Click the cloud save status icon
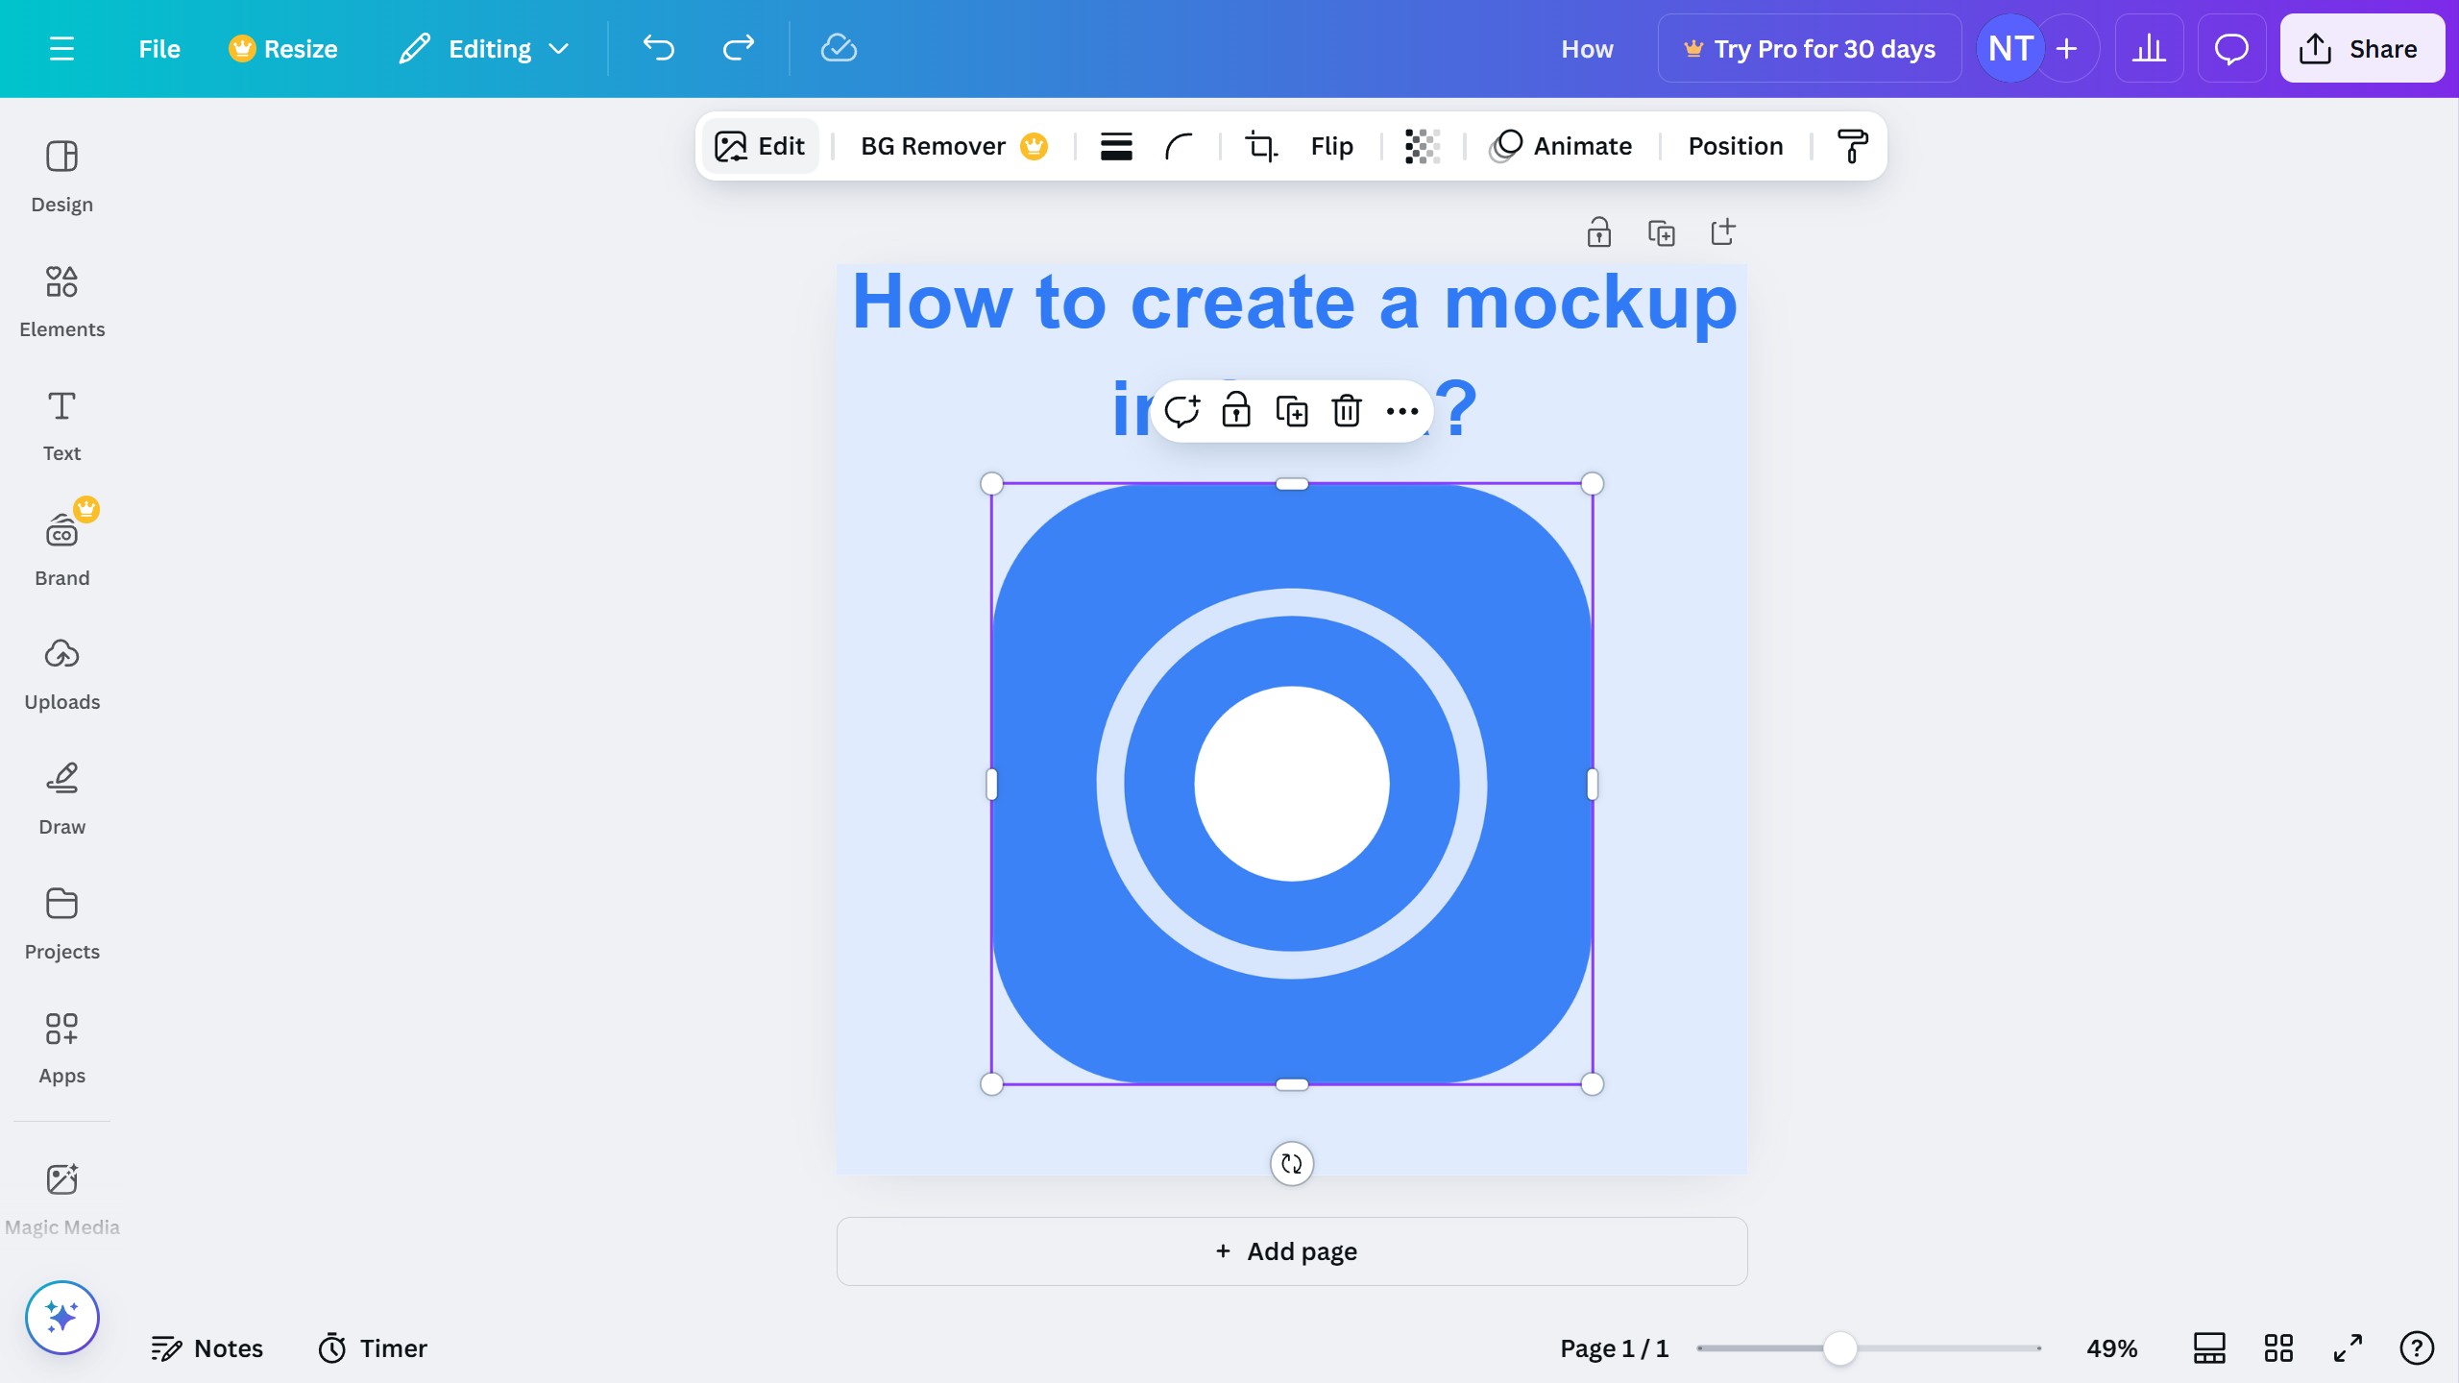 pos(839,48)
